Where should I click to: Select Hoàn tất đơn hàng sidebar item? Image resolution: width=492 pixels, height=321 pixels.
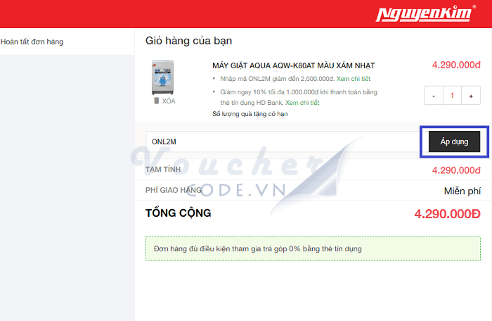[32, 42]
